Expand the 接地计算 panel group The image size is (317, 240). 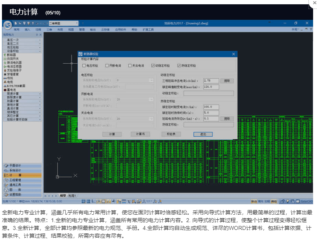coord(23,105)
